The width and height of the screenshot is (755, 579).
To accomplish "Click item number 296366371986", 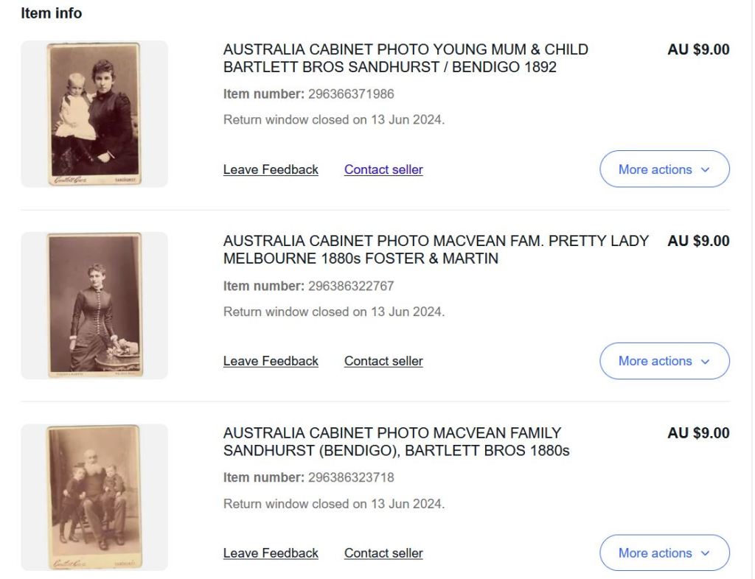I will pos(350,94).
